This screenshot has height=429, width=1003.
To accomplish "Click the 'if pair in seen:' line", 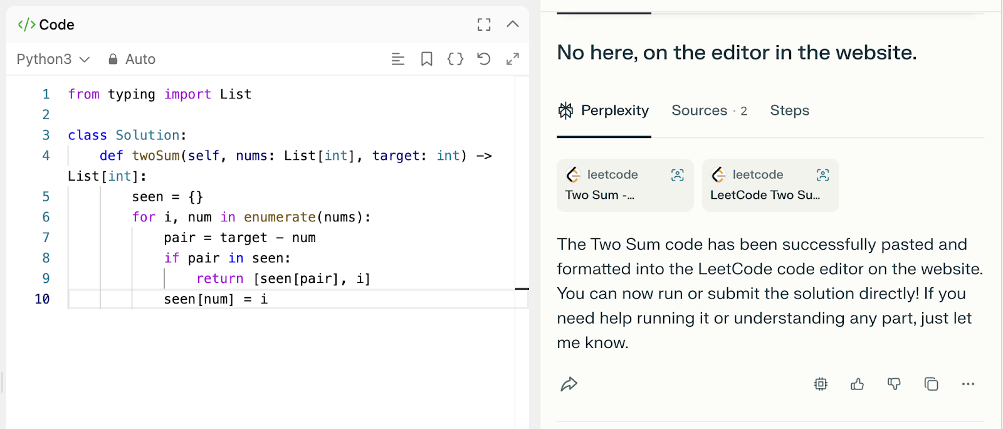I will click(x=227, y=258).
